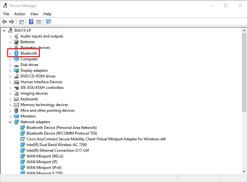The width and height of the screenshot is (248, 182).
Task: Click the vertical scrollbar down arrow
Action: (244, 171)
